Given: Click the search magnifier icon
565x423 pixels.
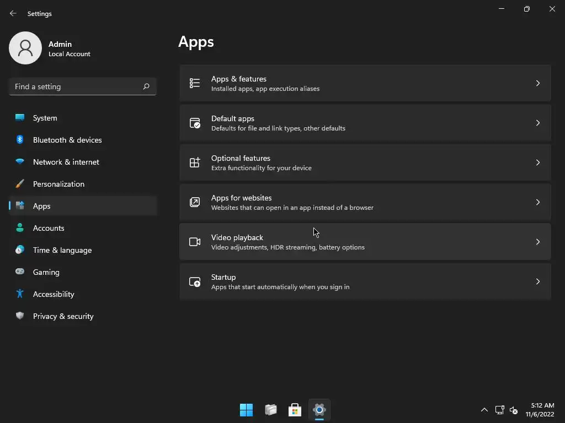Looking at the screenshot, I should tap(146, 86).
